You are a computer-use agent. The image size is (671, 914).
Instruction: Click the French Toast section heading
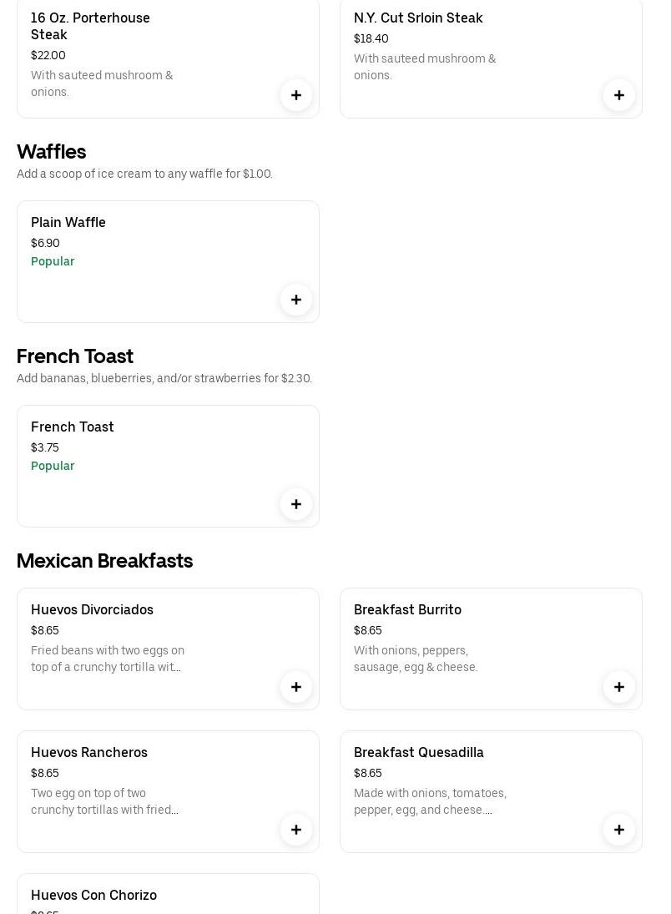pos(75,356)
